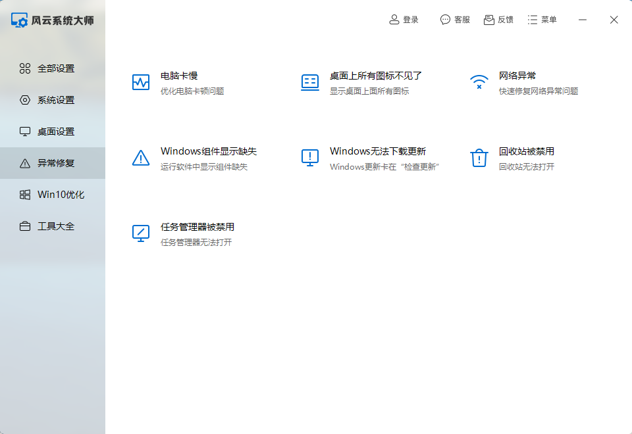
Task: Click the 全部设置 grid icon
Action: click(x=25, y=68)
